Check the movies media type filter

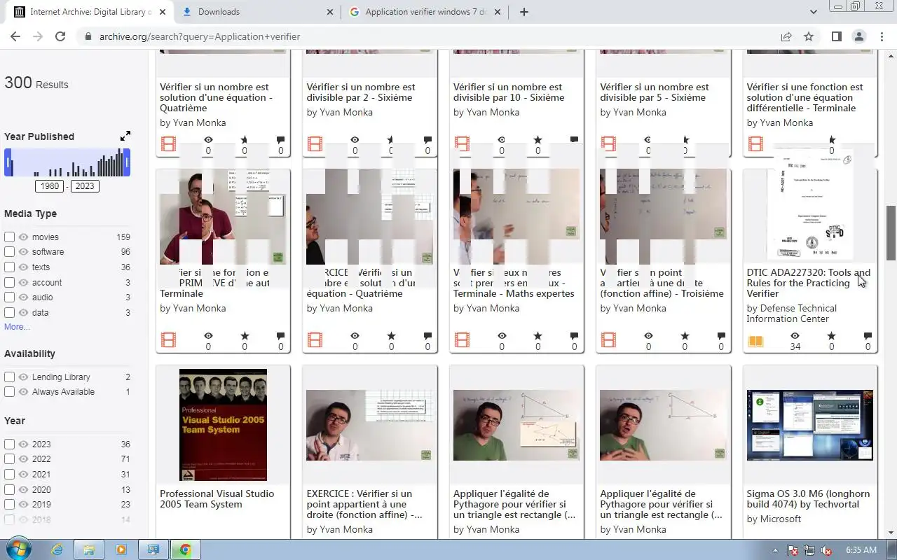[x=9, y=237]
